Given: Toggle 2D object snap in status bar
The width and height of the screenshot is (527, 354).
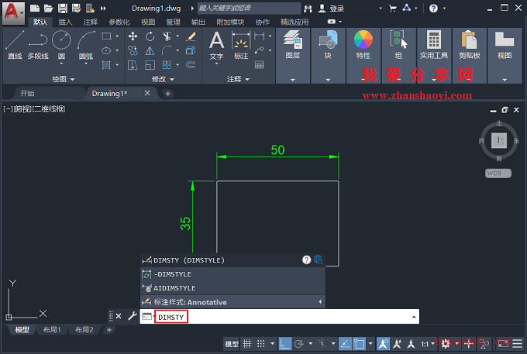Looking at the screenshot, I should click(x=359, y=344).
